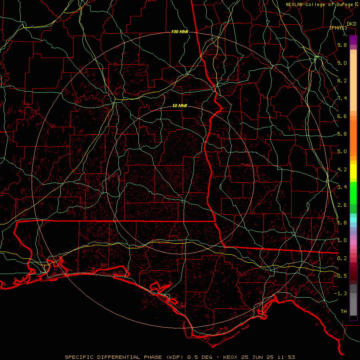Click the DKD unit label above legend

click(x=352, y=24)
